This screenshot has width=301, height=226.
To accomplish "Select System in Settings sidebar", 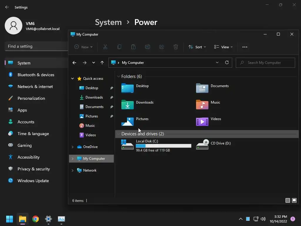I will [x=36, y=63].
